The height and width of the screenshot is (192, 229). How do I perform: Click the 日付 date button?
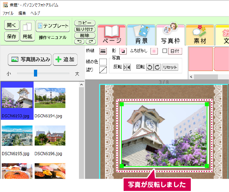point(175,51)
